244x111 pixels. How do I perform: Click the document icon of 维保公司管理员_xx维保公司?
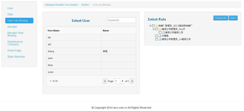[160, 39]
